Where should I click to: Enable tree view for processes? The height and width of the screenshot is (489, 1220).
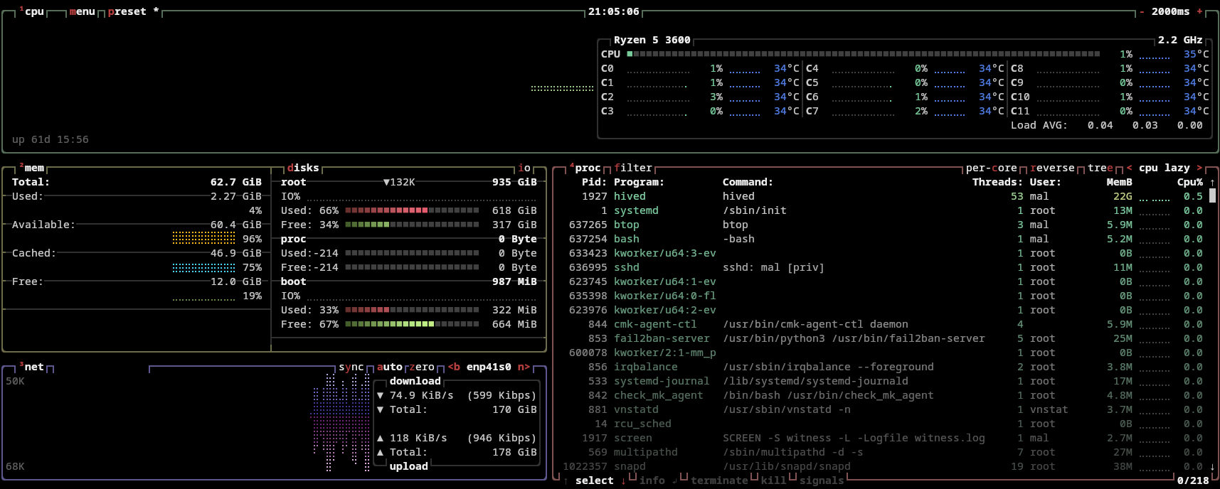pos(1100,168)
